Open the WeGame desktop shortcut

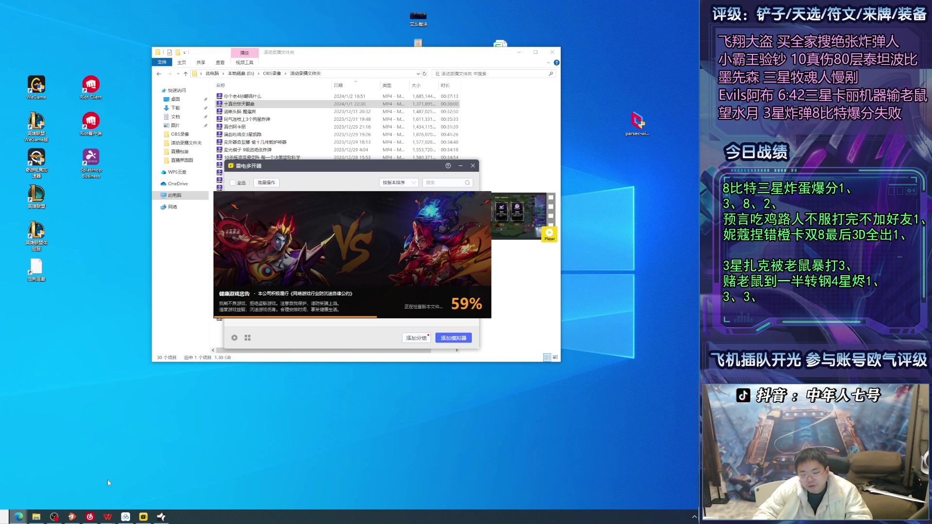[36, 87]
